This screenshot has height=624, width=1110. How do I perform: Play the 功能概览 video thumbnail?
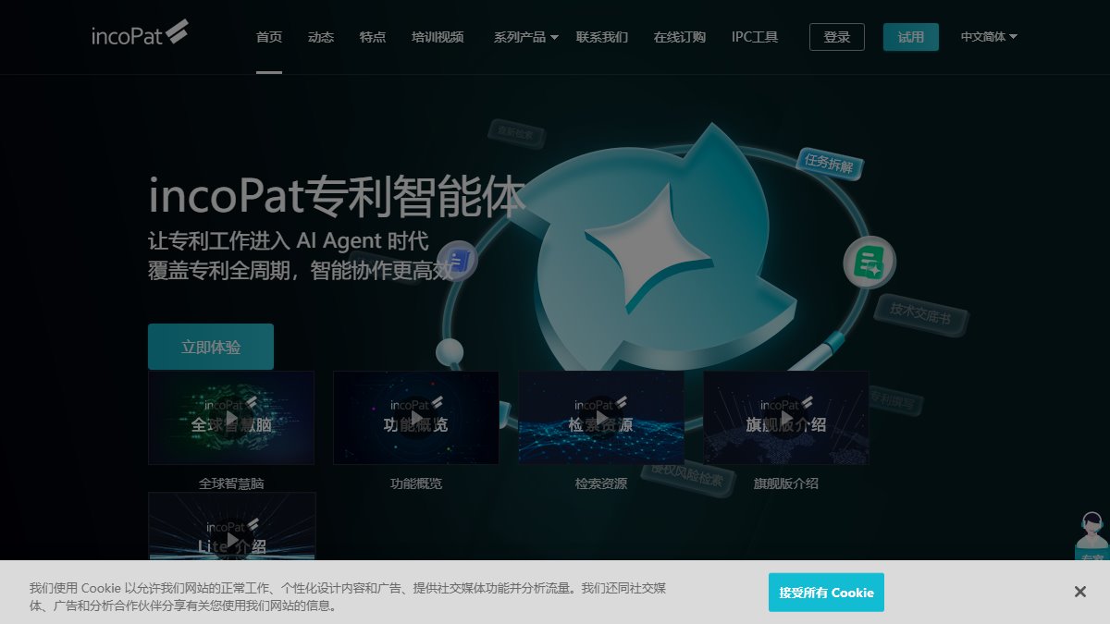[x=416, y=418]
